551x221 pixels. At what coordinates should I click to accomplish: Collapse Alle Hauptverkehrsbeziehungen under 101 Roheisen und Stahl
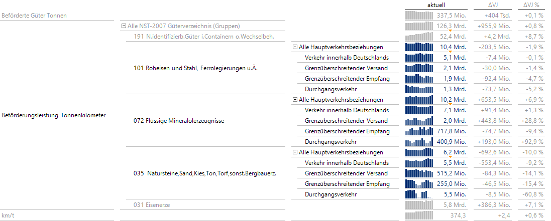[x=295, y=47]
